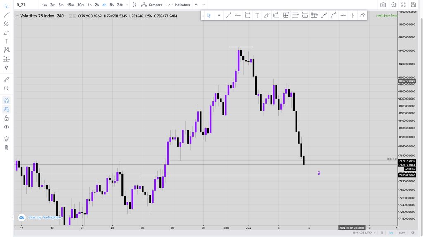Toggle lock all drawing tools padlock

tap(6, 118)
